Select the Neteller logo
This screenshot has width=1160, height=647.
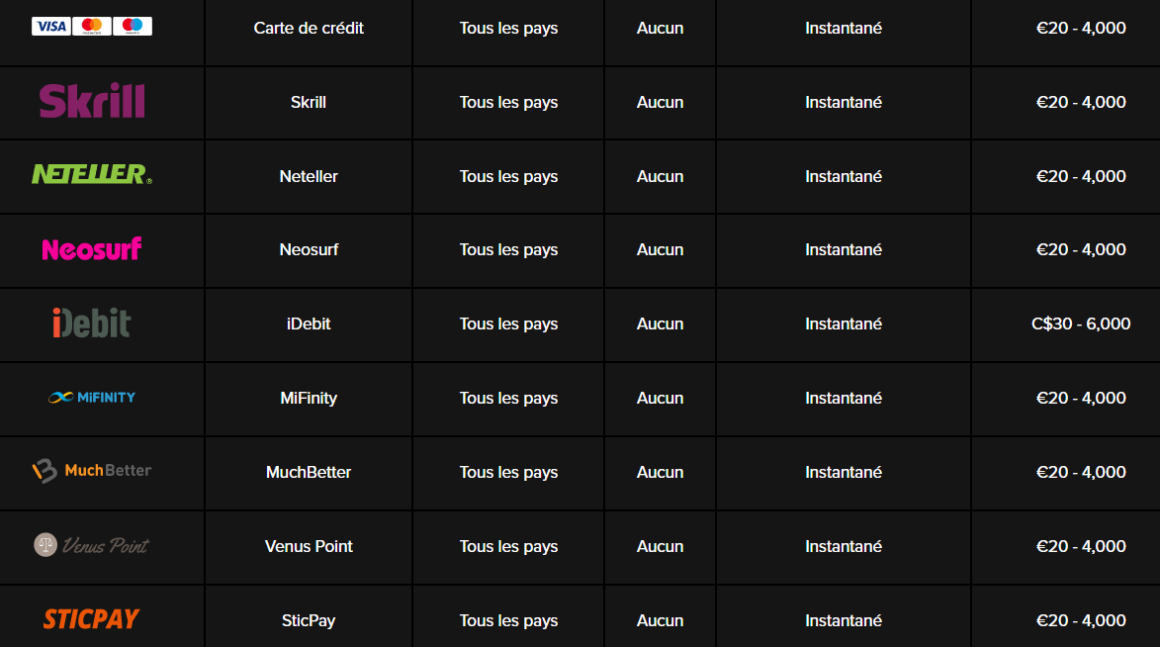tap(92, 175)
